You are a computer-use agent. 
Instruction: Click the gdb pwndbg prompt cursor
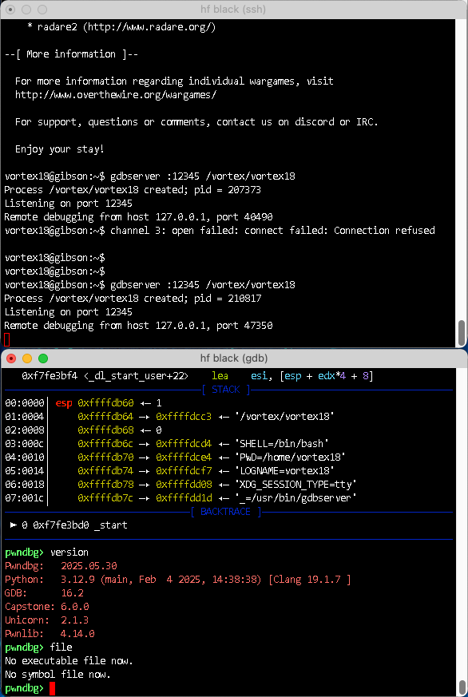point(53,688)
